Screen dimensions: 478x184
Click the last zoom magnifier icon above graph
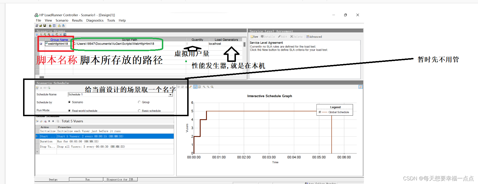(x=212, y=87)
